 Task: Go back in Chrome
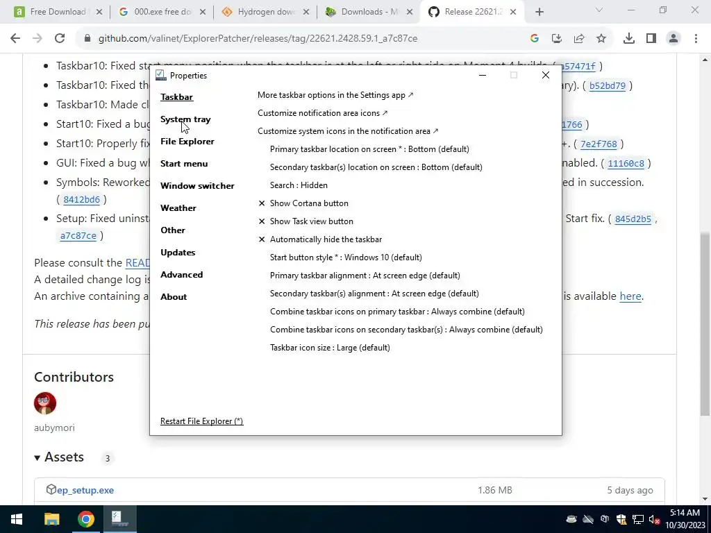[15, 39]
